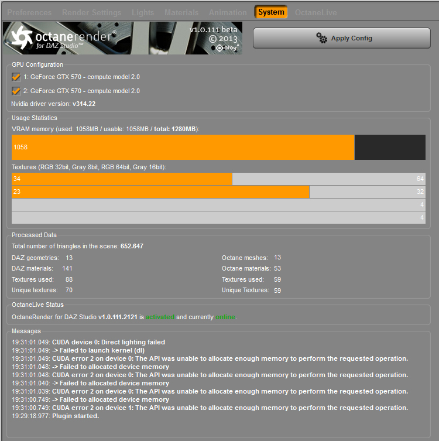Click the System tab
The height and width of the screenshot is (441, 439).
(x=271, y=12)
